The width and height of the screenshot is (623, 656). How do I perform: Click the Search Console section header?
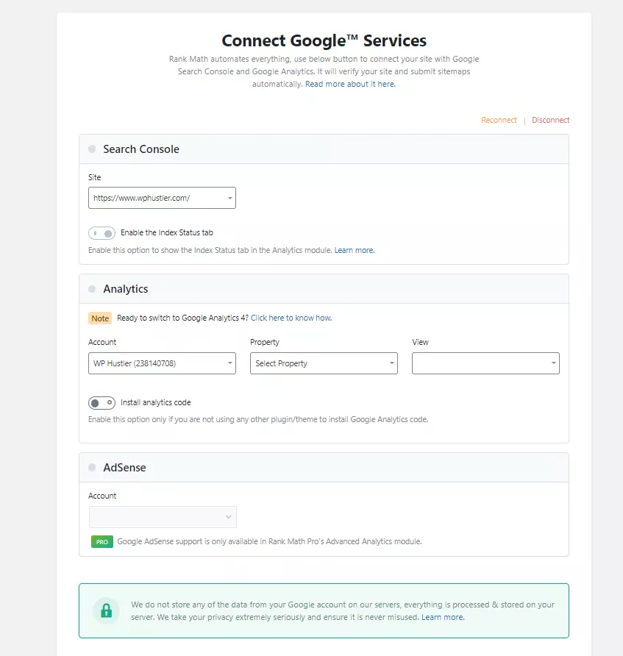pyautogui.click(x=324, y=149)
